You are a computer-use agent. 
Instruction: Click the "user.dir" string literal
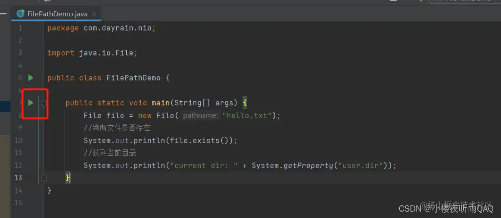tap(360, 166)
